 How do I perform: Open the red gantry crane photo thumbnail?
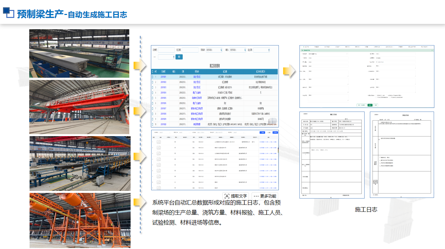pos(80,107)
